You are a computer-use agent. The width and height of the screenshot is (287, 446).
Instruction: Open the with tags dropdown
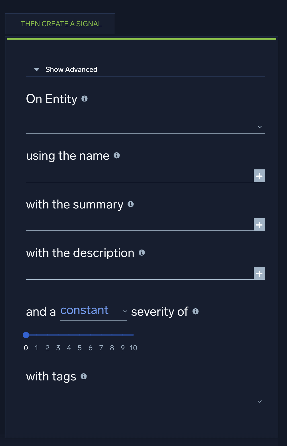tap(145, 402)
